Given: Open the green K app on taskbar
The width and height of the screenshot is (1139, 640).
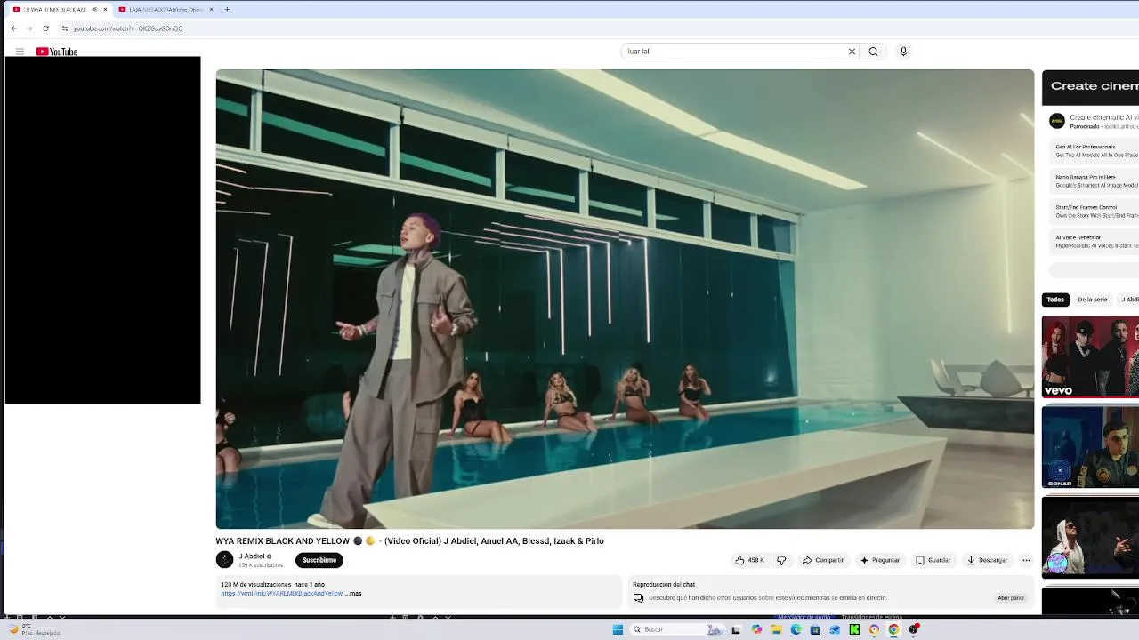Looking at the screenshot, I should pos(854,629).
